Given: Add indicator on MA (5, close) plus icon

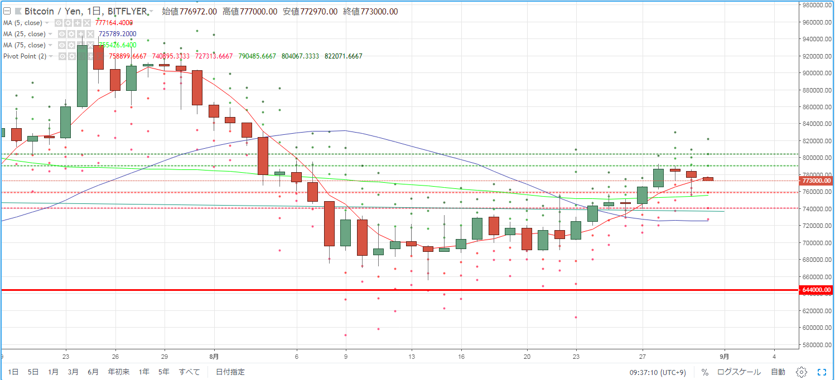Looking at the screenshot, I should coord(78,23).
